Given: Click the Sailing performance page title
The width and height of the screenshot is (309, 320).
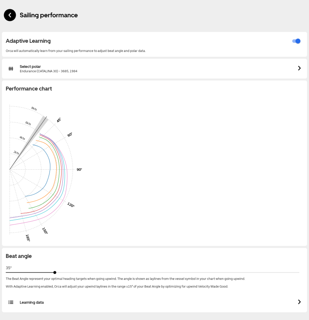Looking at the screenshot, I should (x=49, y=15).
